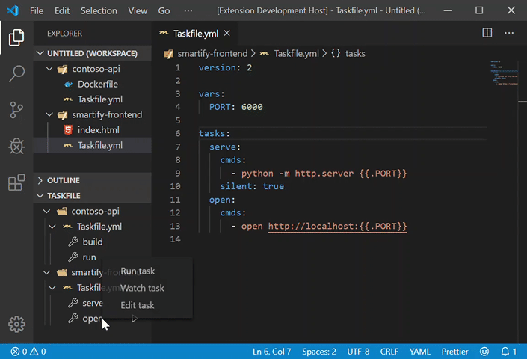Change indentation via Spaces: 2
The image size is (527, 359).
[319, 352]
